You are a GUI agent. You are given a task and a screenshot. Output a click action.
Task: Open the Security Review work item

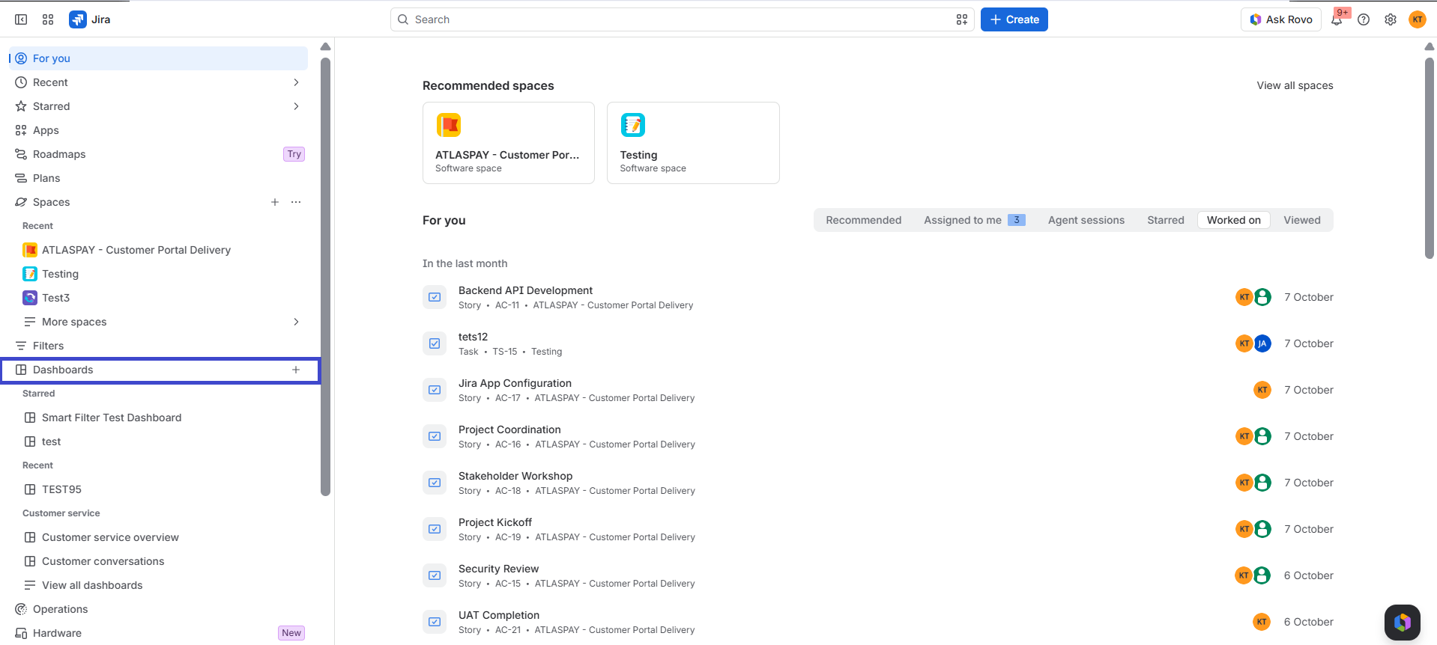tap(498, 569)
